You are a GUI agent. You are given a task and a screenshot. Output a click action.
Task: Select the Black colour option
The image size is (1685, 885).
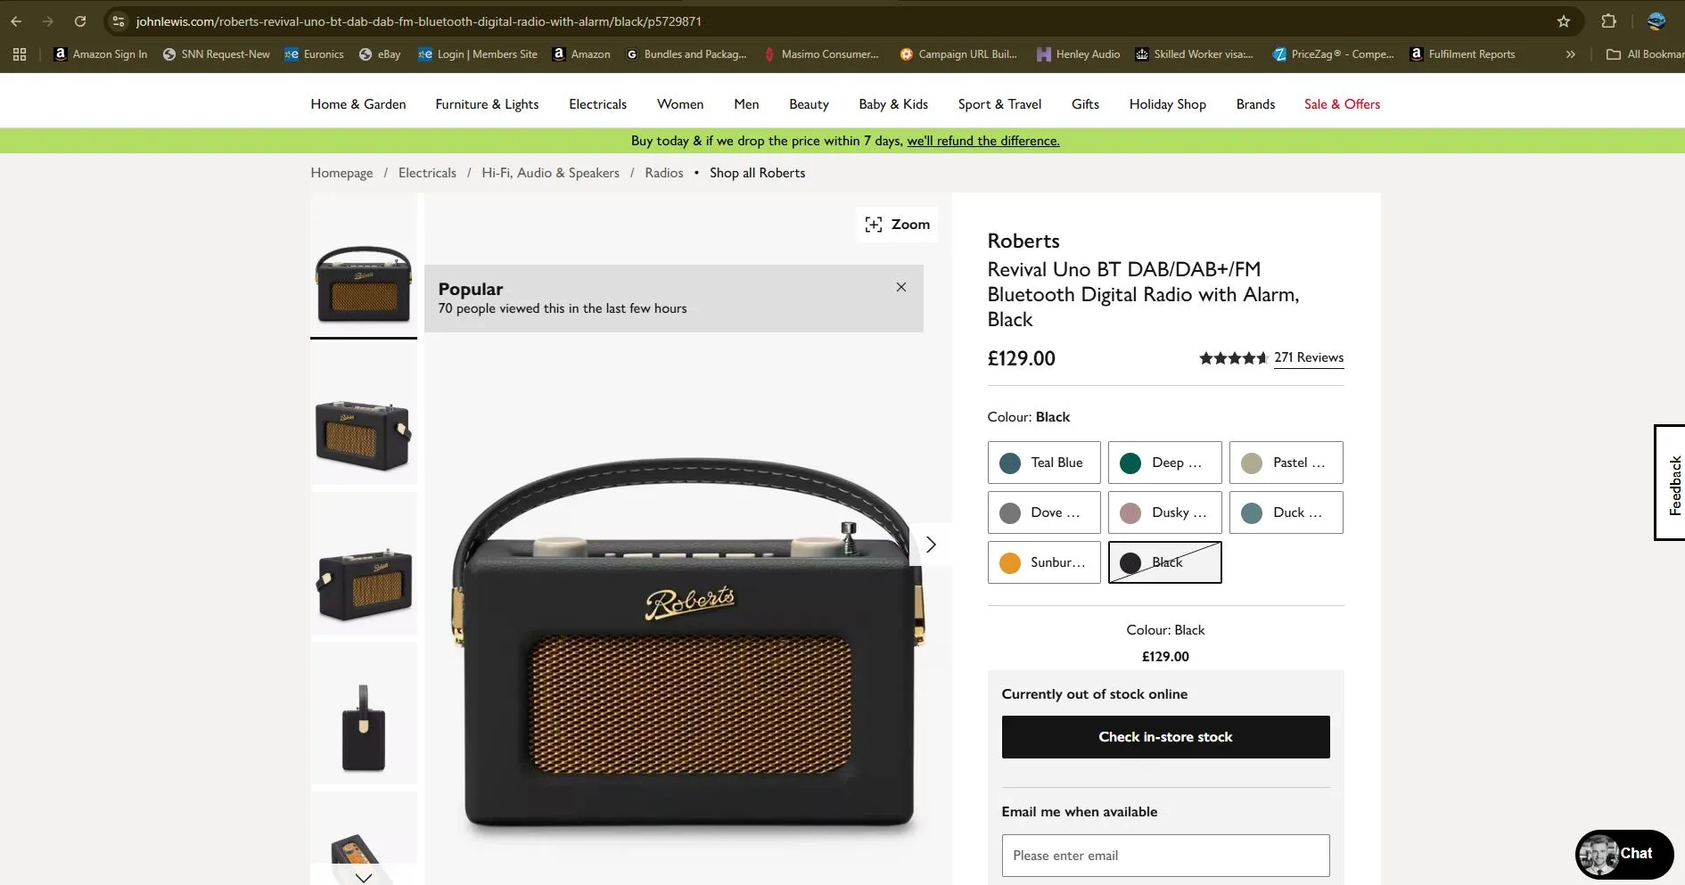(1164, 562)
